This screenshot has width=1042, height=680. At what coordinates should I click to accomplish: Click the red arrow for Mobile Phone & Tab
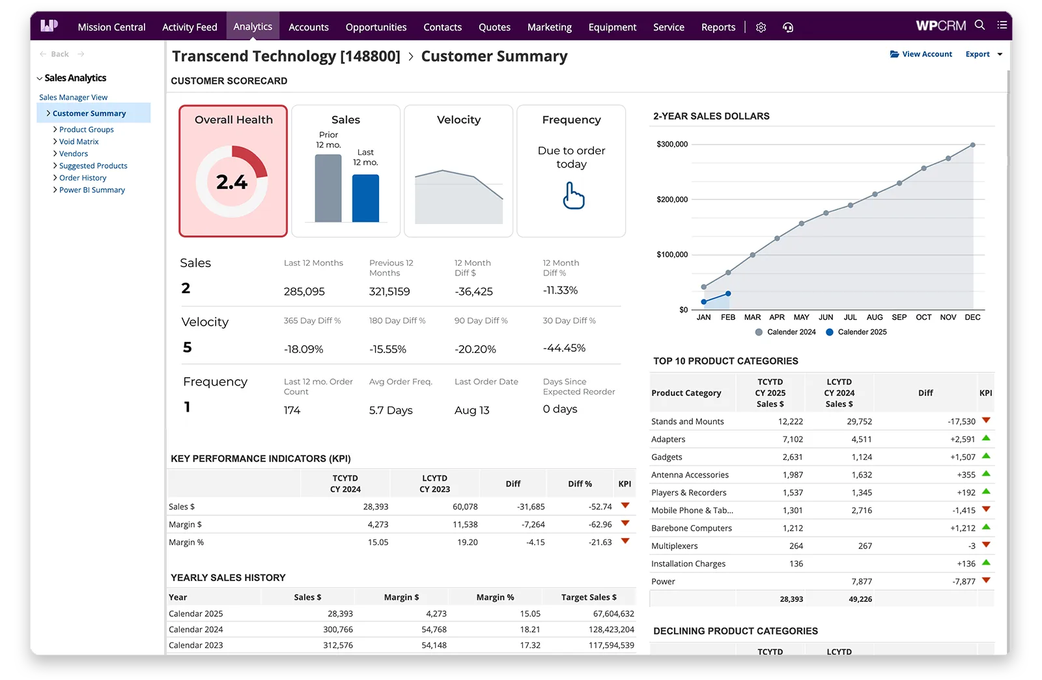pyautogui.click(x=986, y=509)
